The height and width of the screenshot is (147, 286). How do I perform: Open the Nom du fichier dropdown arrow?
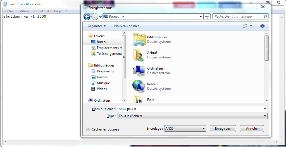point(265,109)
